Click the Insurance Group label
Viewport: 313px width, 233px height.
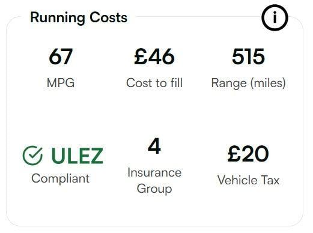[154, 181]
